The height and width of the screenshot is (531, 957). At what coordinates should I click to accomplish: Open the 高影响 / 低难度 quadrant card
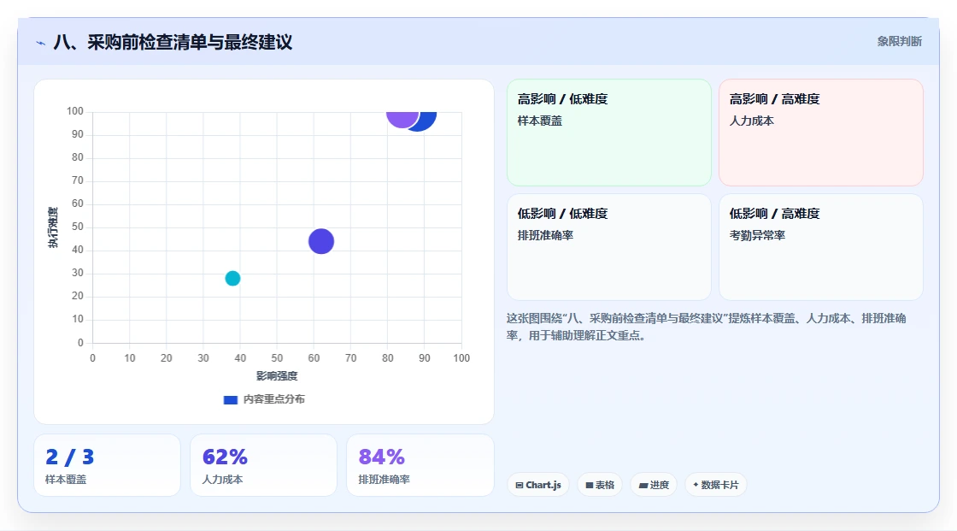pos(609,133)
